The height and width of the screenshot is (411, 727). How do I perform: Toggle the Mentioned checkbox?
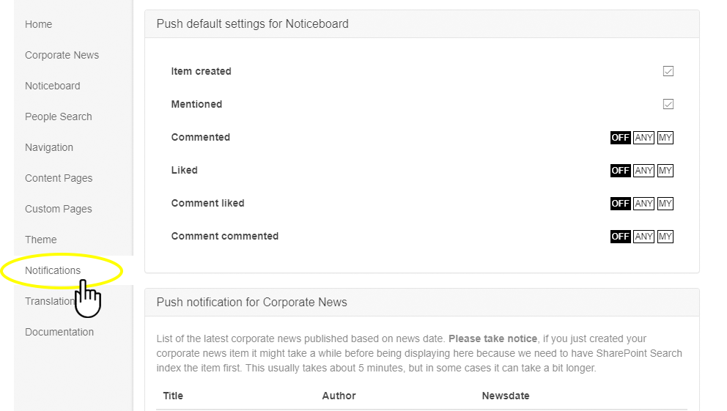pos(668,104)
